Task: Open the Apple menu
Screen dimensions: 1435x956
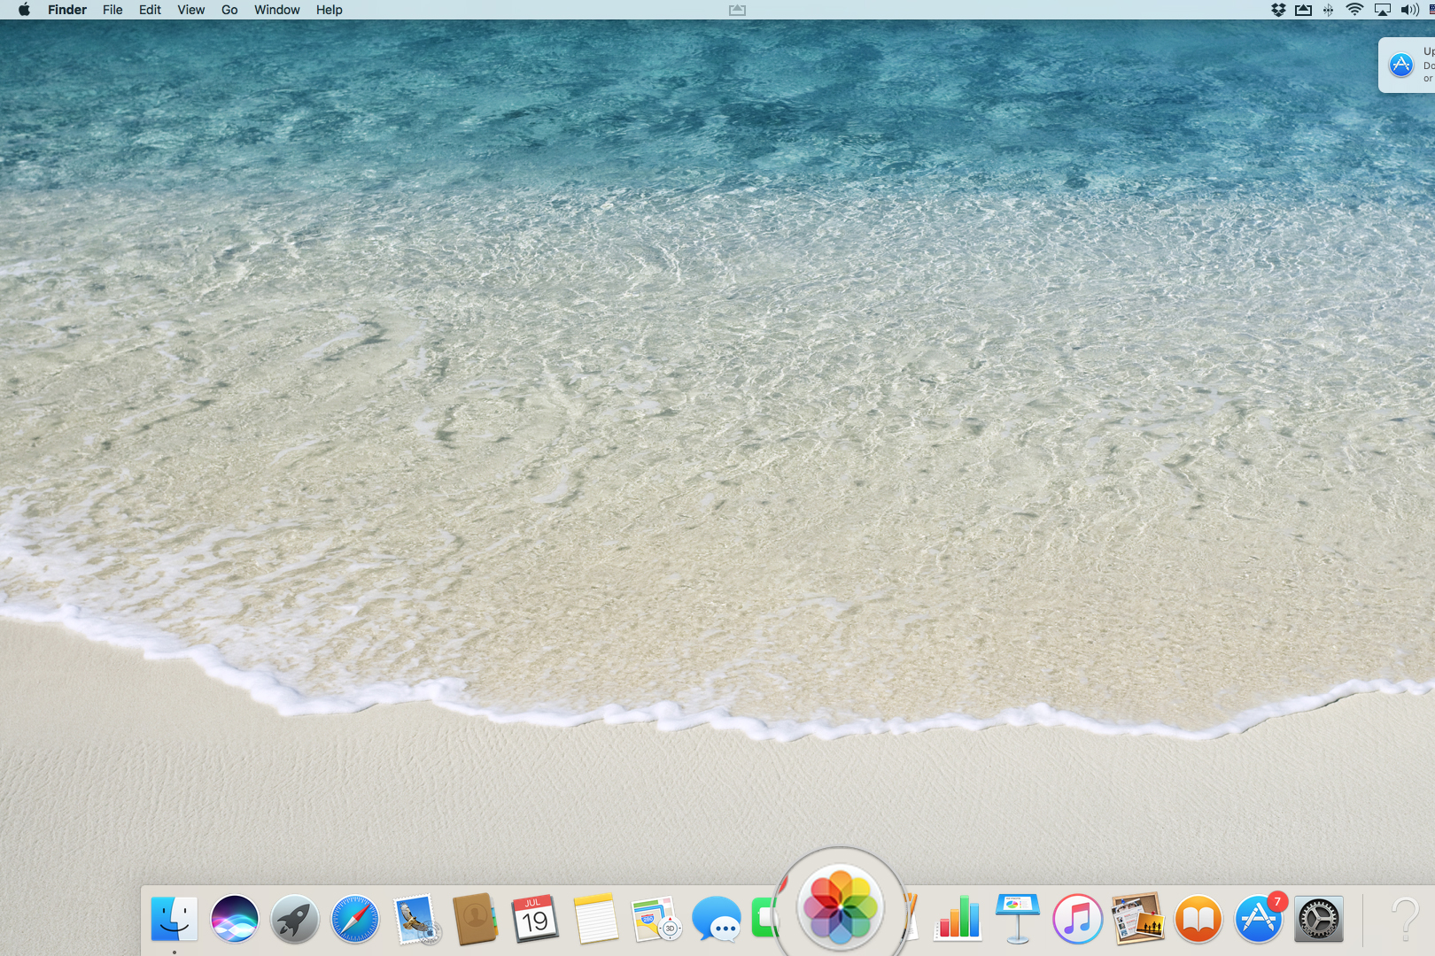Action: [x=24, y=10]
